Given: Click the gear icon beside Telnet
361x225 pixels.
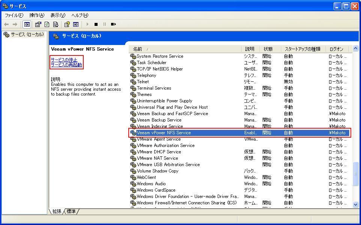Looking at the screenshot, I should (133, 82).
